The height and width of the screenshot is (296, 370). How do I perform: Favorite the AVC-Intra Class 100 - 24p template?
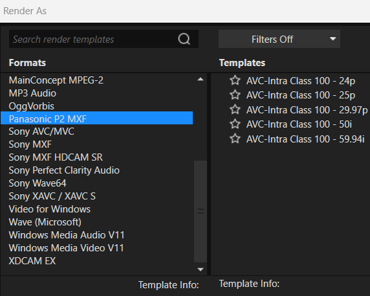coord(235,80)
